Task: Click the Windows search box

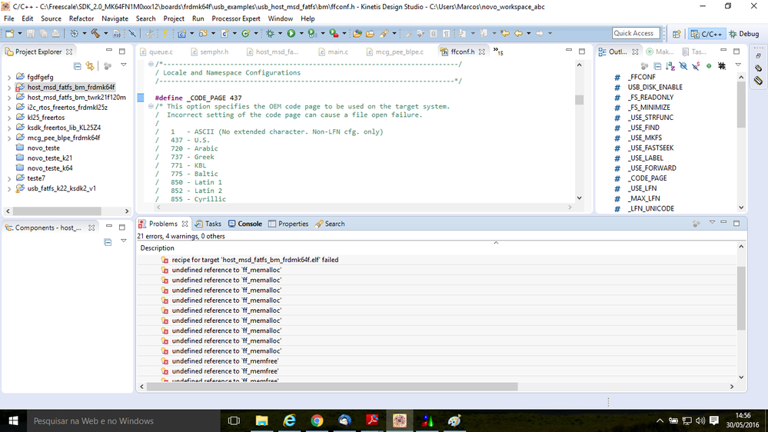Action: coord(124,420)
